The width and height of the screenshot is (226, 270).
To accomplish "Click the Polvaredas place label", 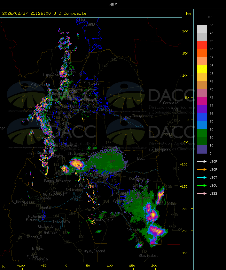I will (x=40, y=85).
